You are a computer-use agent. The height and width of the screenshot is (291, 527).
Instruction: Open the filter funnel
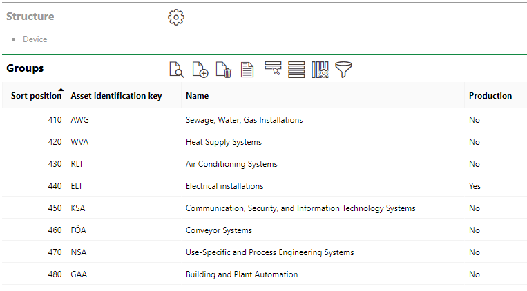[343, 69]
